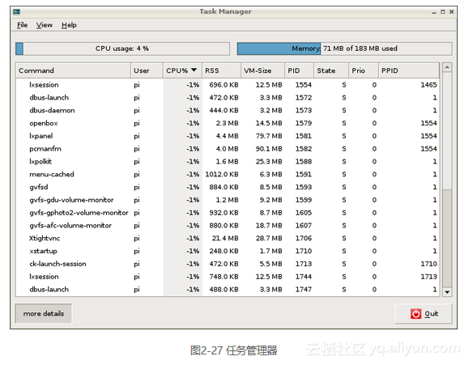Select the lxsession process with PID 1554

[x=228, y=85]
